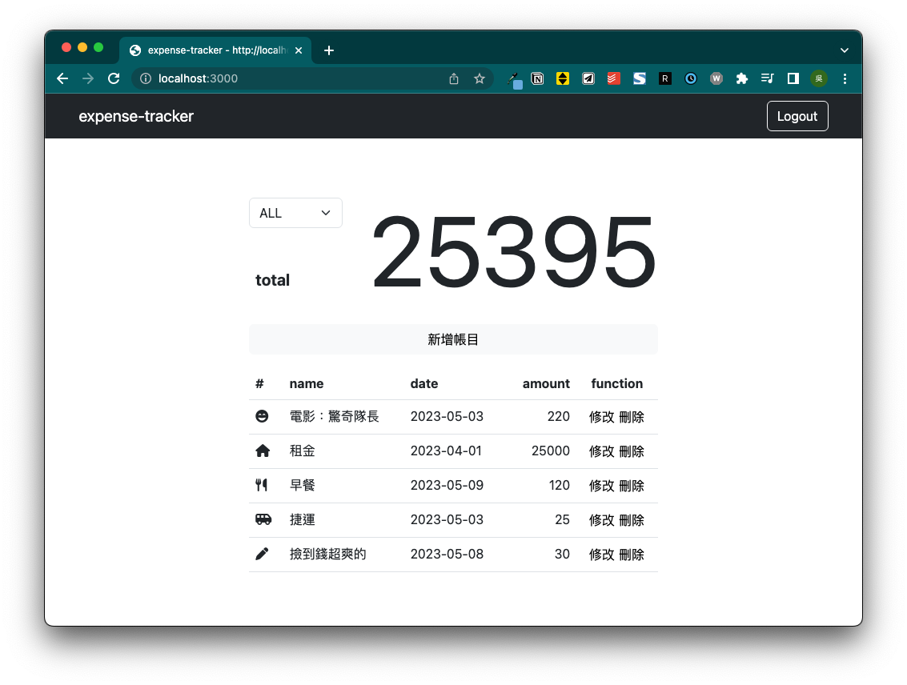Open the Chrome three-dot menu
This screenshot has height=685, width=907.
845,78
